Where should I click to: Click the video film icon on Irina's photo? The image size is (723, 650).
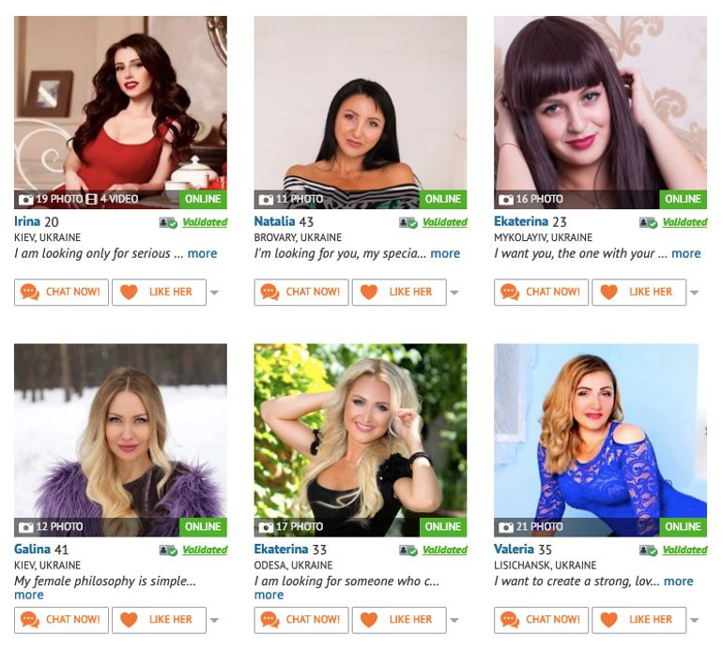[91, 199]
